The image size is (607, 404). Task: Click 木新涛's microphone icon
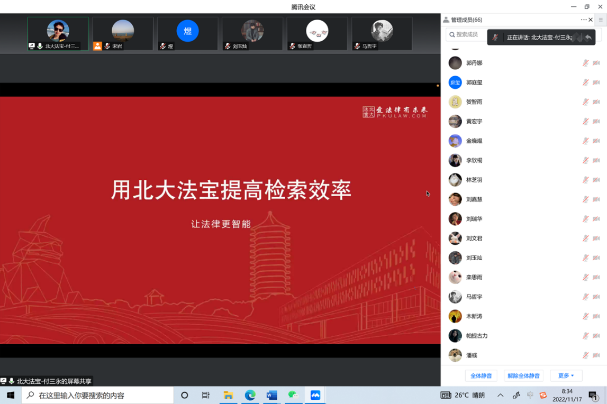tap(585, 316)
